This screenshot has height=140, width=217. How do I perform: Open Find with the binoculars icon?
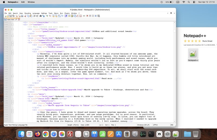[40, 16]
